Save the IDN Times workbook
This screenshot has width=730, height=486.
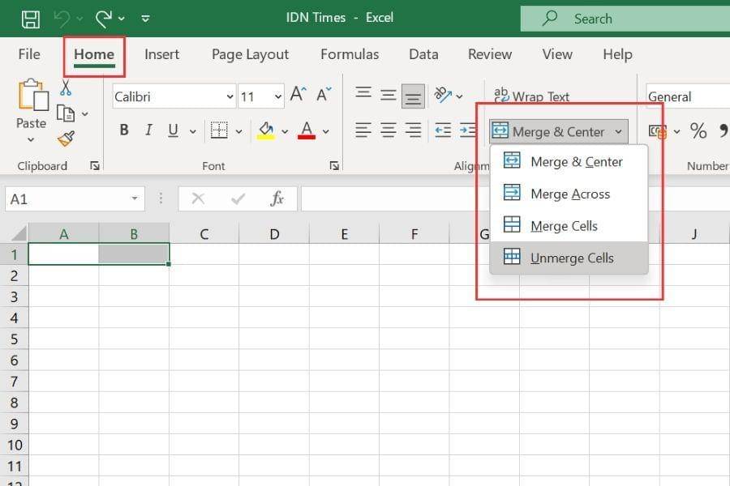pyautogui.click(x=30, y=17)
